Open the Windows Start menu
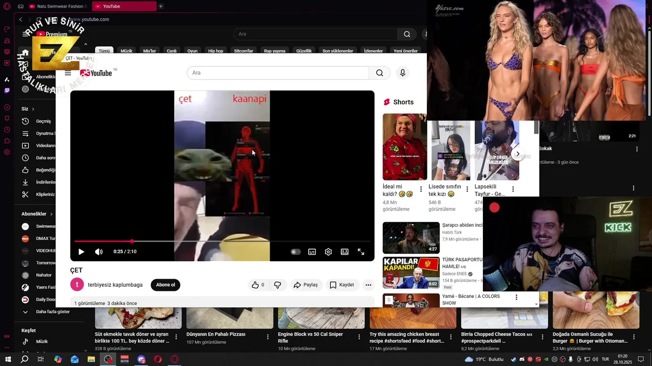The width and height of the screenshot is (652, 366). coord(8,359)
